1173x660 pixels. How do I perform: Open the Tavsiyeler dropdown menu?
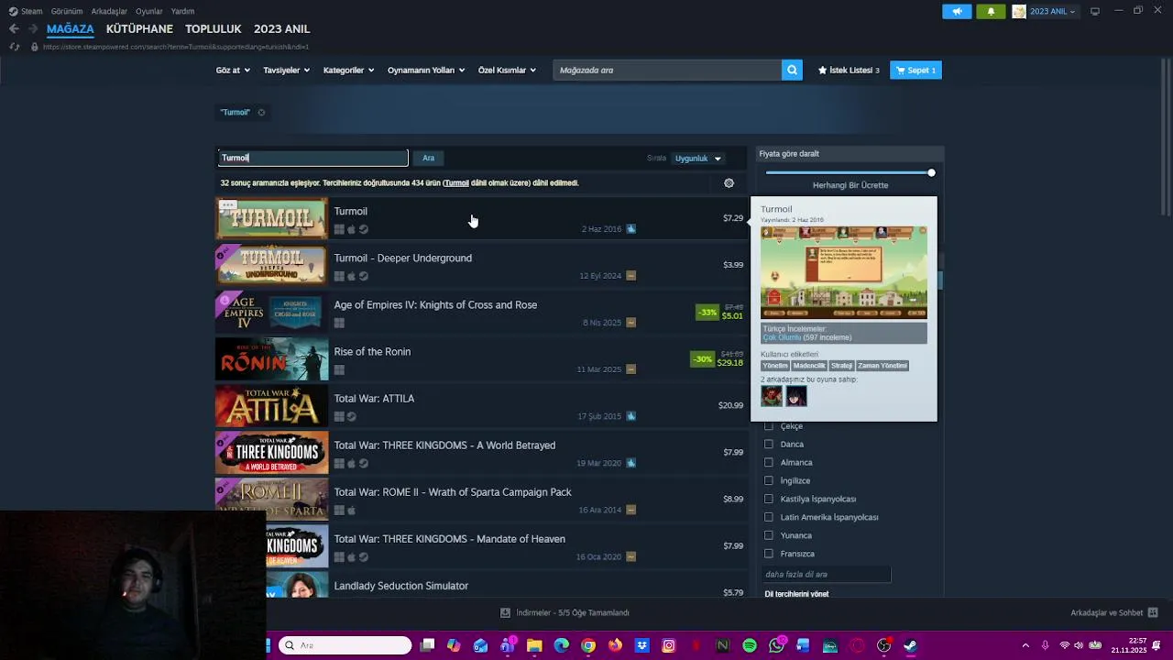(x=286, y=70)
